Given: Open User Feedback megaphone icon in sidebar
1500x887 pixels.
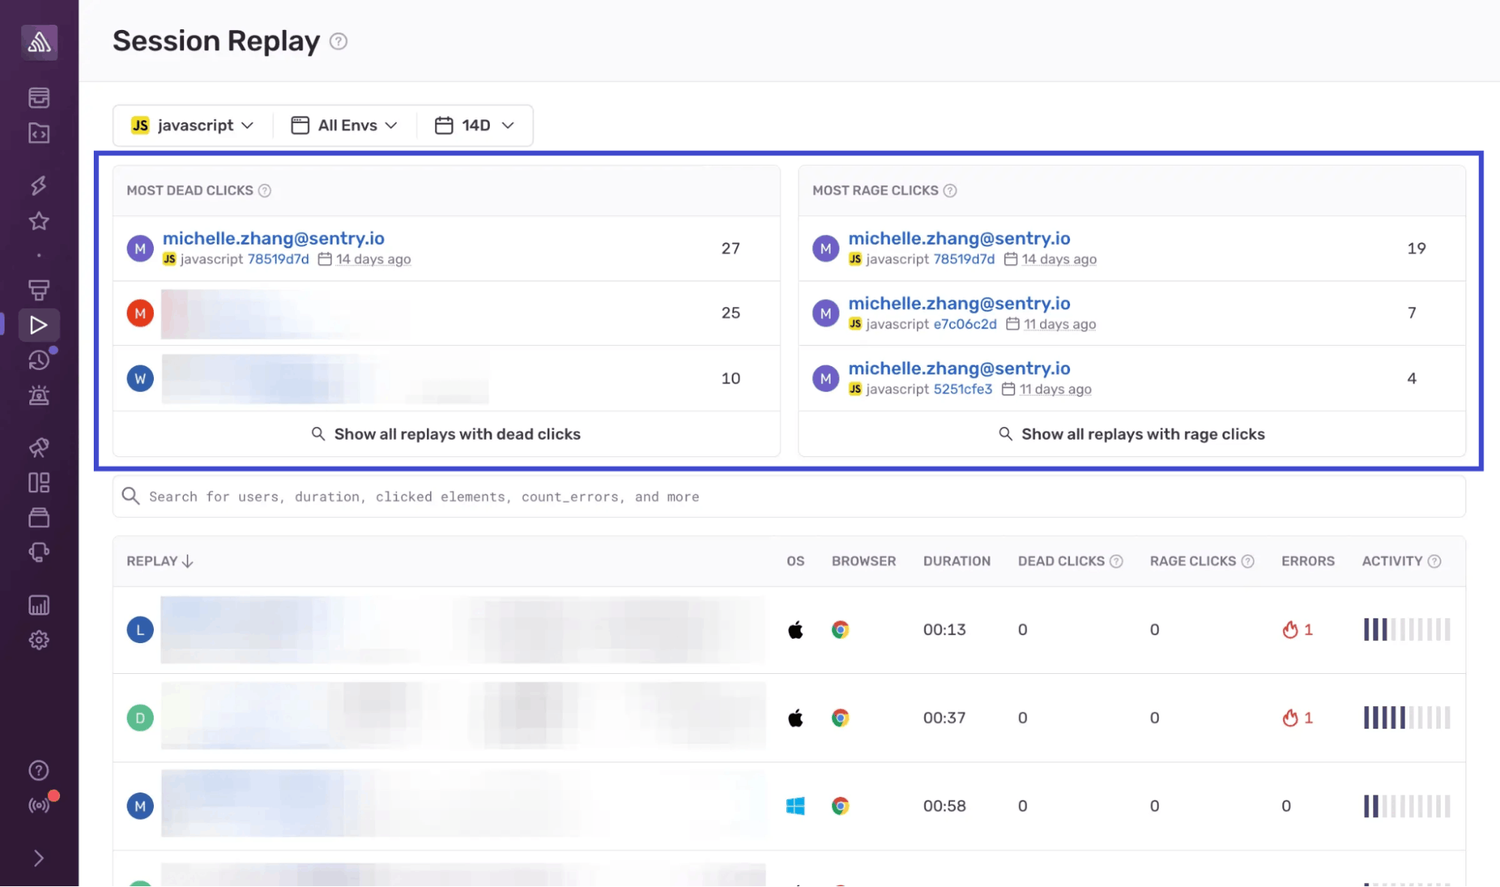Looking at the screenshot, I should tap(38, 447).
